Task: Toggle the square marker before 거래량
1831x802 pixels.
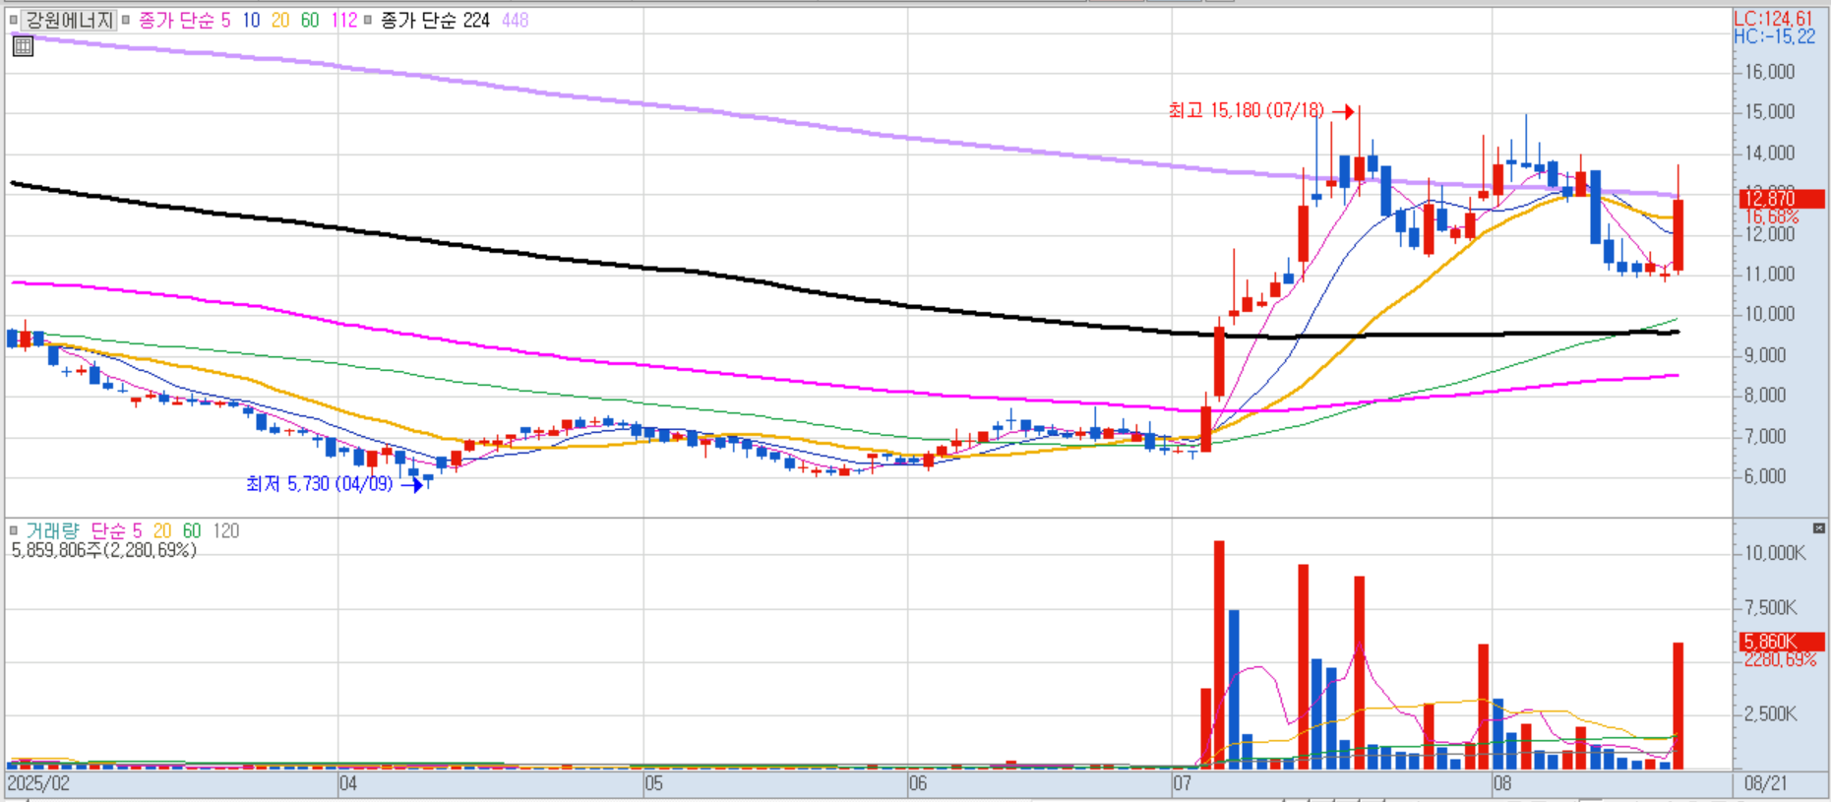Action: 14,530
